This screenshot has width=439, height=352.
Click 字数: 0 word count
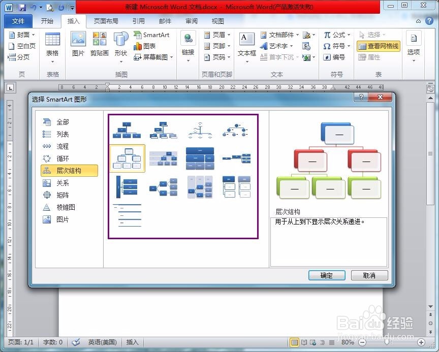click(53, 342)
